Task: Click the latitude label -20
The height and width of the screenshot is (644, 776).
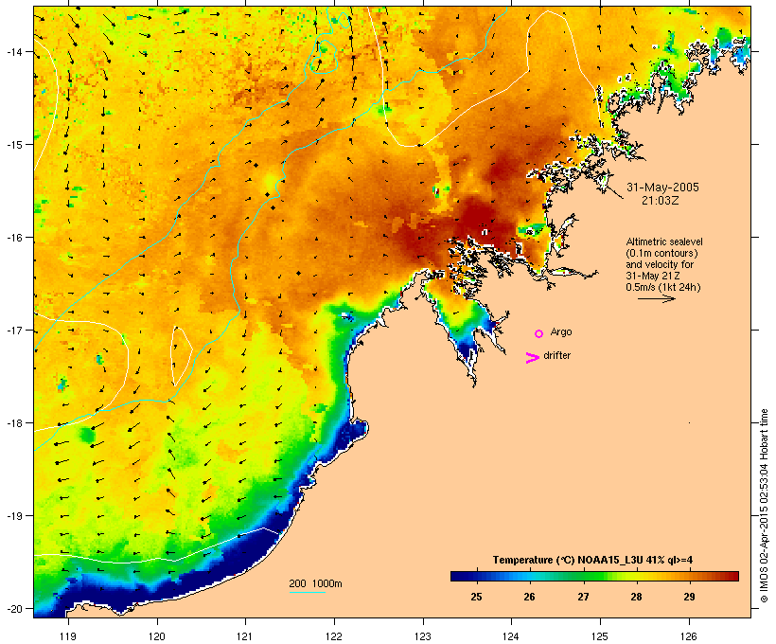Action: coord(13,609)
